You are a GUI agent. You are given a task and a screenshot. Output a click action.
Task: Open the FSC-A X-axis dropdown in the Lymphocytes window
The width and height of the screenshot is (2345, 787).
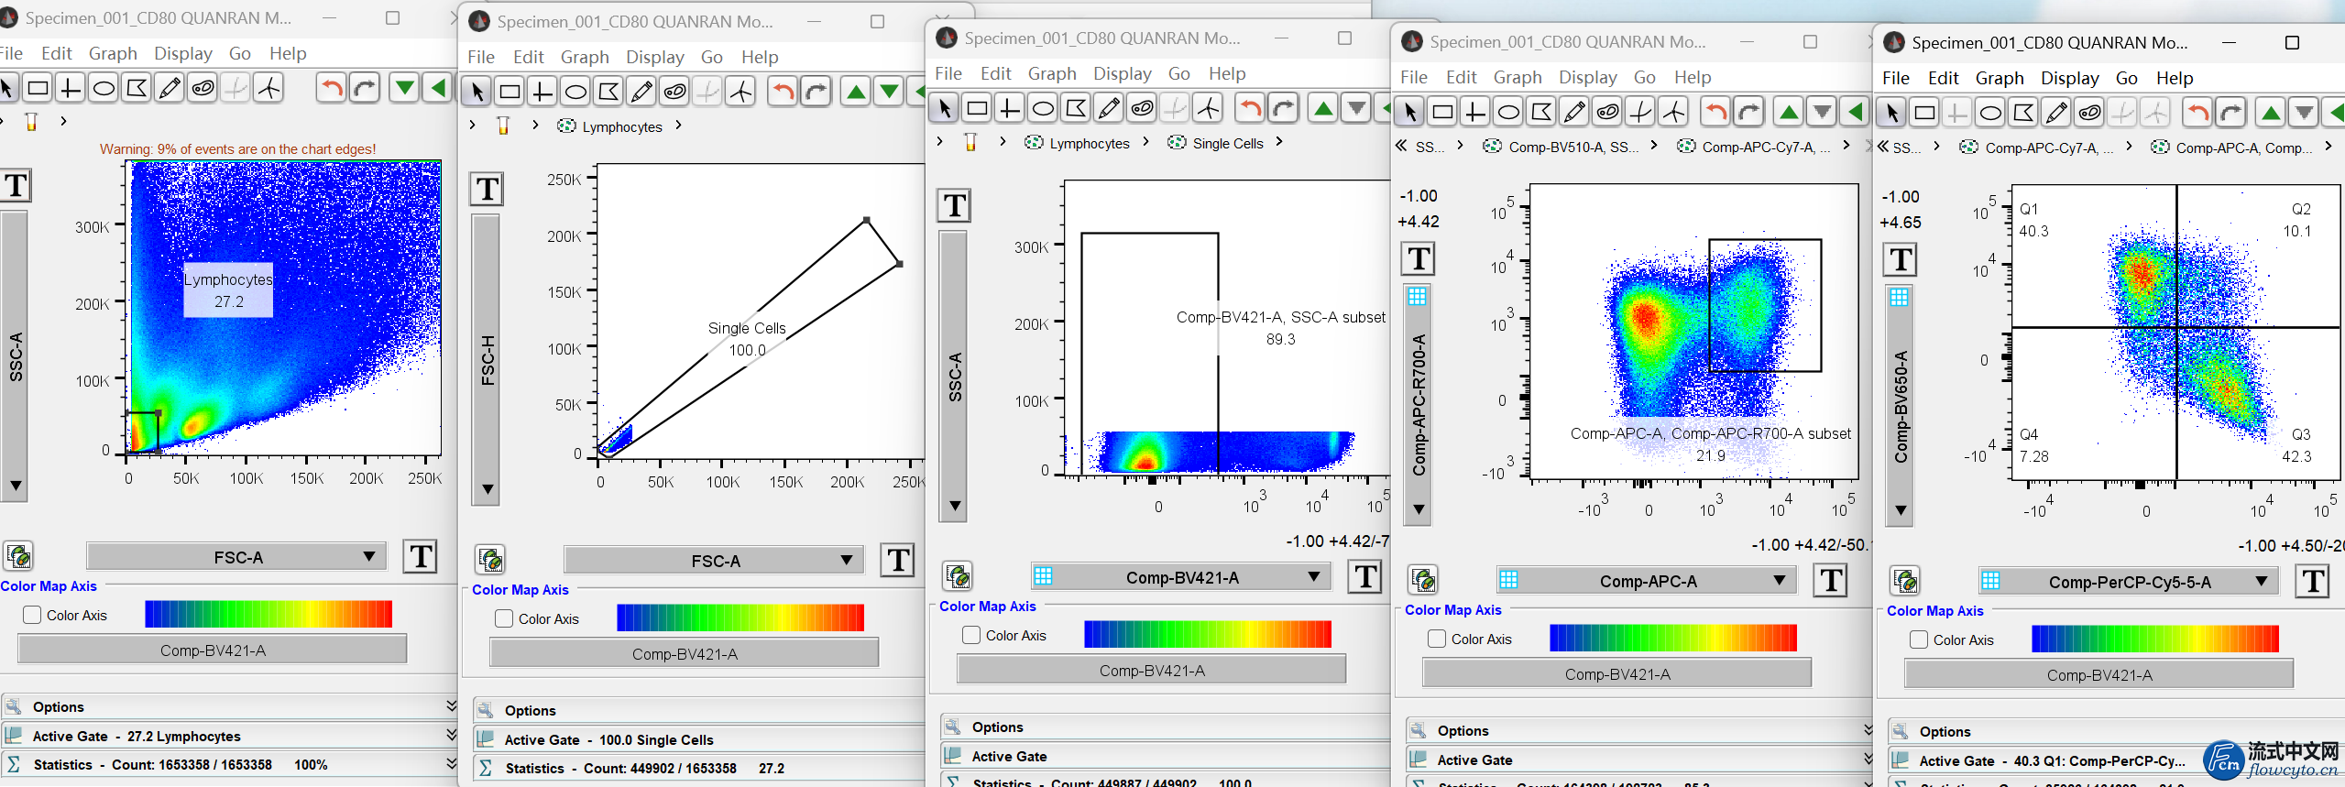pos(714,560)
